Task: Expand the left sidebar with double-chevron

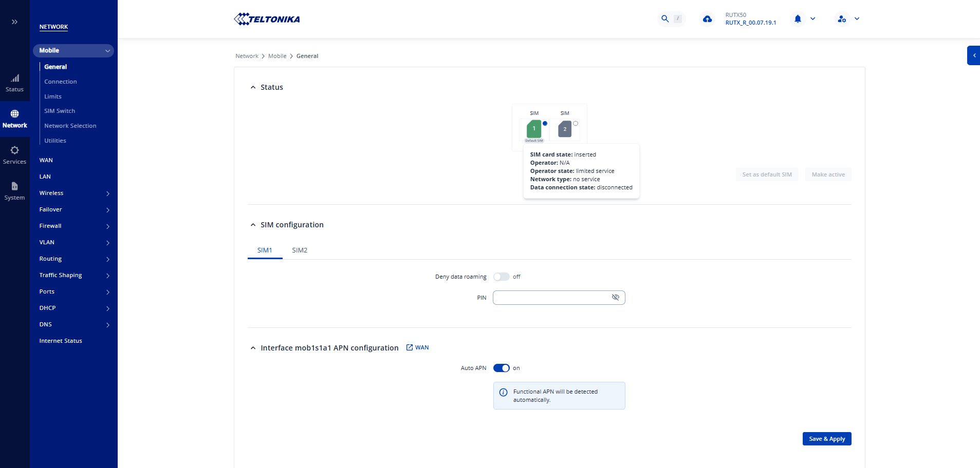Action: point(14,22)
